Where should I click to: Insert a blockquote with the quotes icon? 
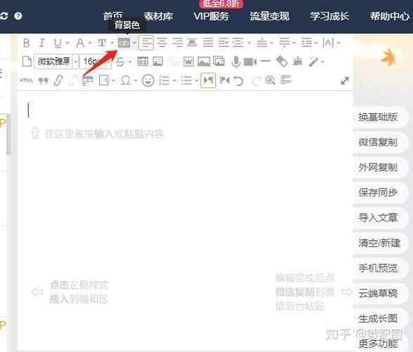(x=43, y=81)
